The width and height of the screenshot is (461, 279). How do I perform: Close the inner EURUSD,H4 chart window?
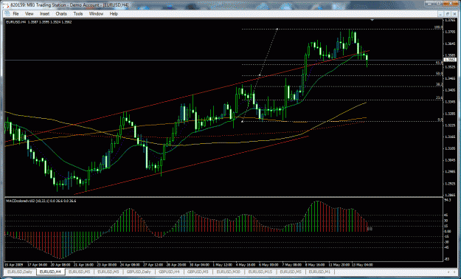(454, 14)
